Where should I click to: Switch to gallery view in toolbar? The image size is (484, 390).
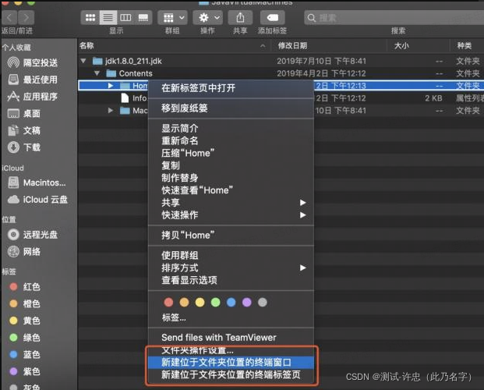[x=143, y=18]
